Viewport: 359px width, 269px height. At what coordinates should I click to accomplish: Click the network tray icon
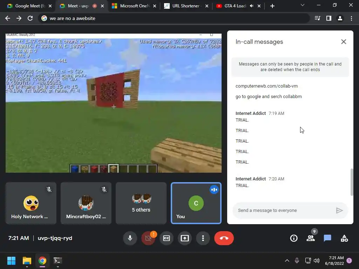[x=308, y=261]
